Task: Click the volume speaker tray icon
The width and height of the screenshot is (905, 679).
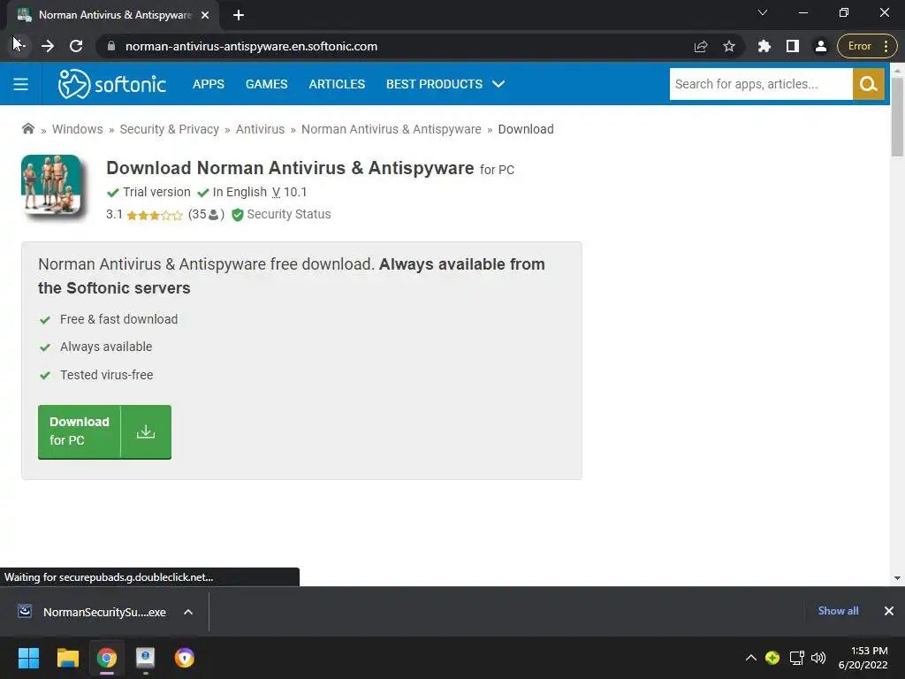Action: pyautogui.click(x=818, y=658)
